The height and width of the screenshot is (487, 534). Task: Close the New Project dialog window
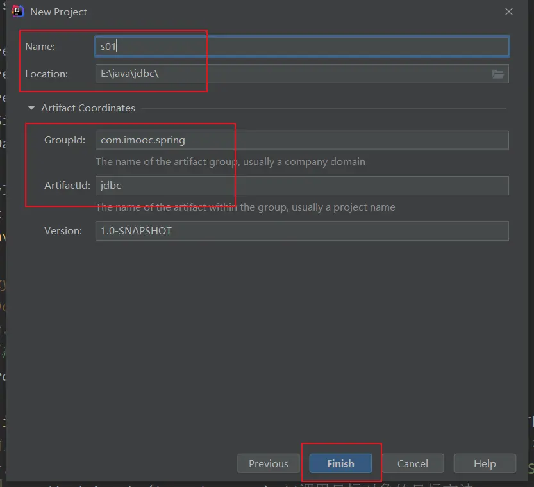pyautogui.click(x=509, y=12)
